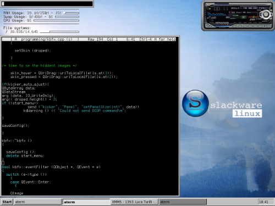Screen dimensions: 275x206
Task: Click the 'QDataStream' line
Action: [x=14, y=92]
